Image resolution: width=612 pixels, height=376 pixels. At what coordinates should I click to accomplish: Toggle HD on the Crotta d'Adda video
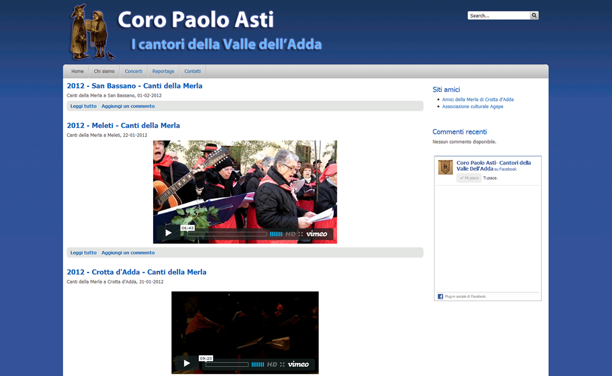(x=272, y=364)
